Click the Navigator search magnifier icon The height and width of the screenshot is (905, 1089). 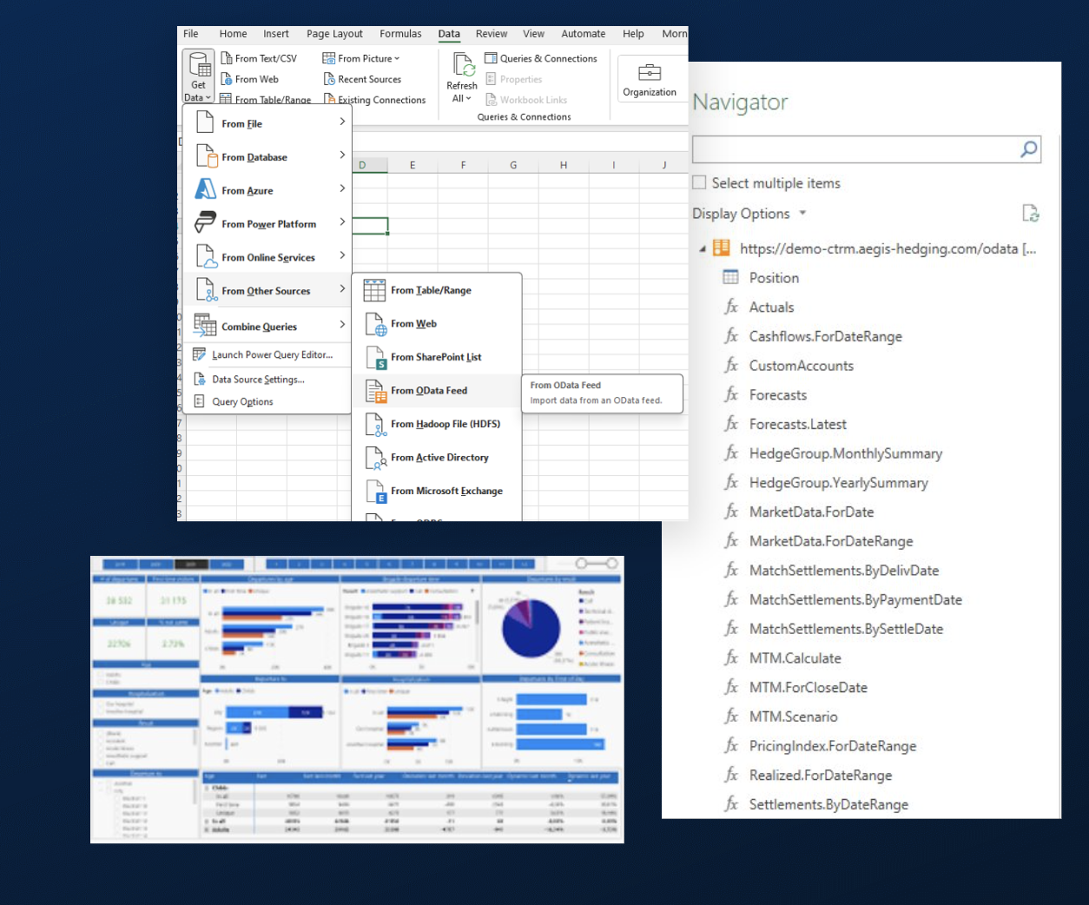[x=1028, y=149]
